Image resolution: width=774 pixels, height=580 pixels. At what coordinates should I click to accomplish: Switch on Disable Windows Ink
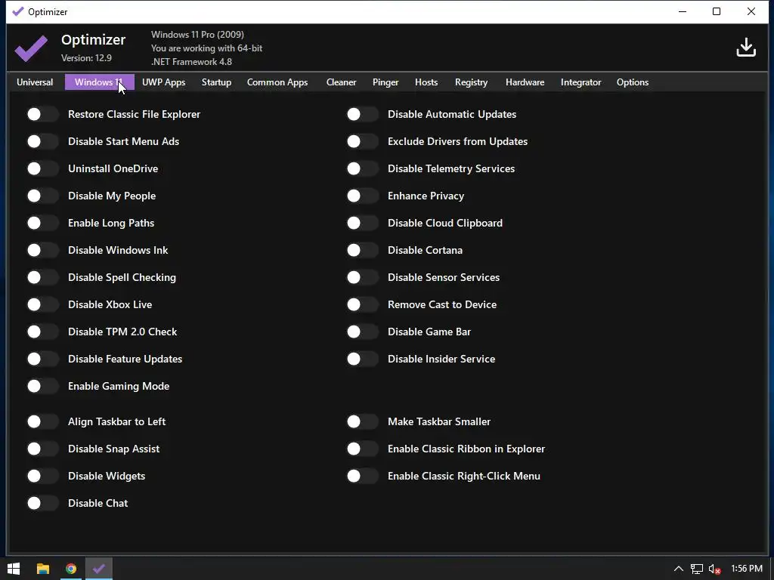click(x=42, y=250)
